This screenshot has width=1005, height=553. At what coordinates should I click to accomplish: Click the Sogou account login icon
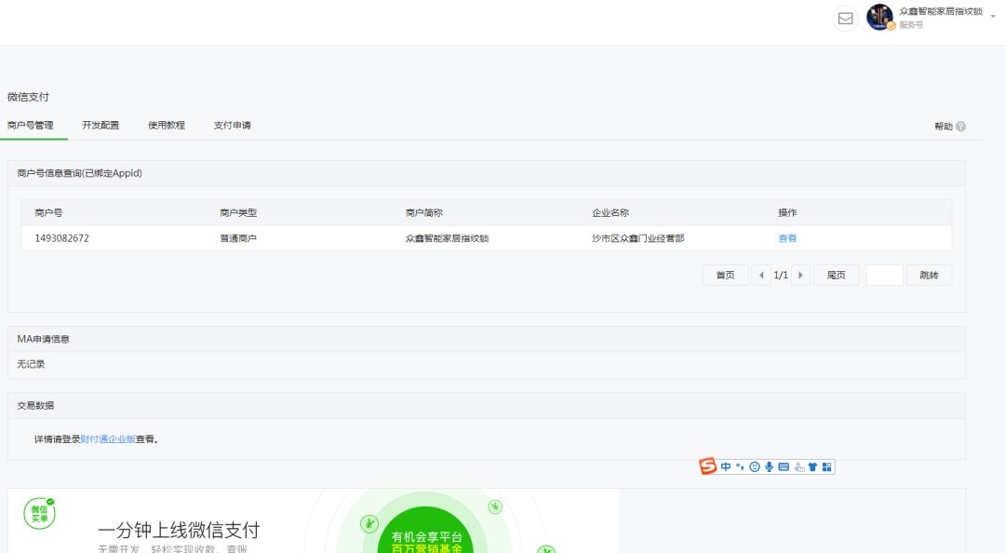798,467
